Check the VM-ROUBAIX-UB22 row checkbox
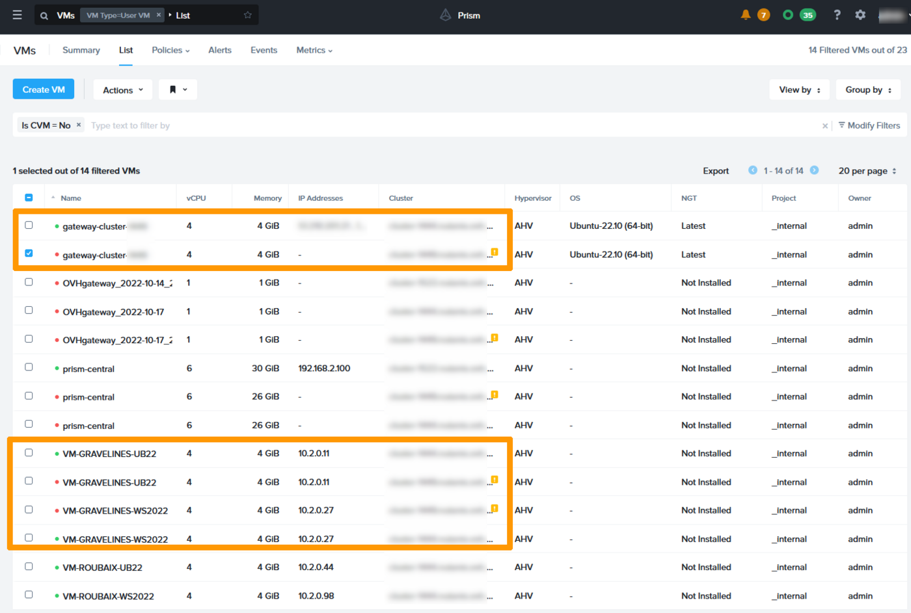 tap(29, 566)
